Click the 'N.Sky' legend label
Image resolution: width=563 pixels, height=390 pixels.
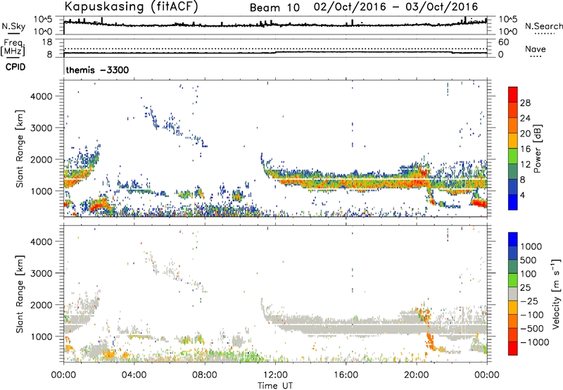[13, 26]
